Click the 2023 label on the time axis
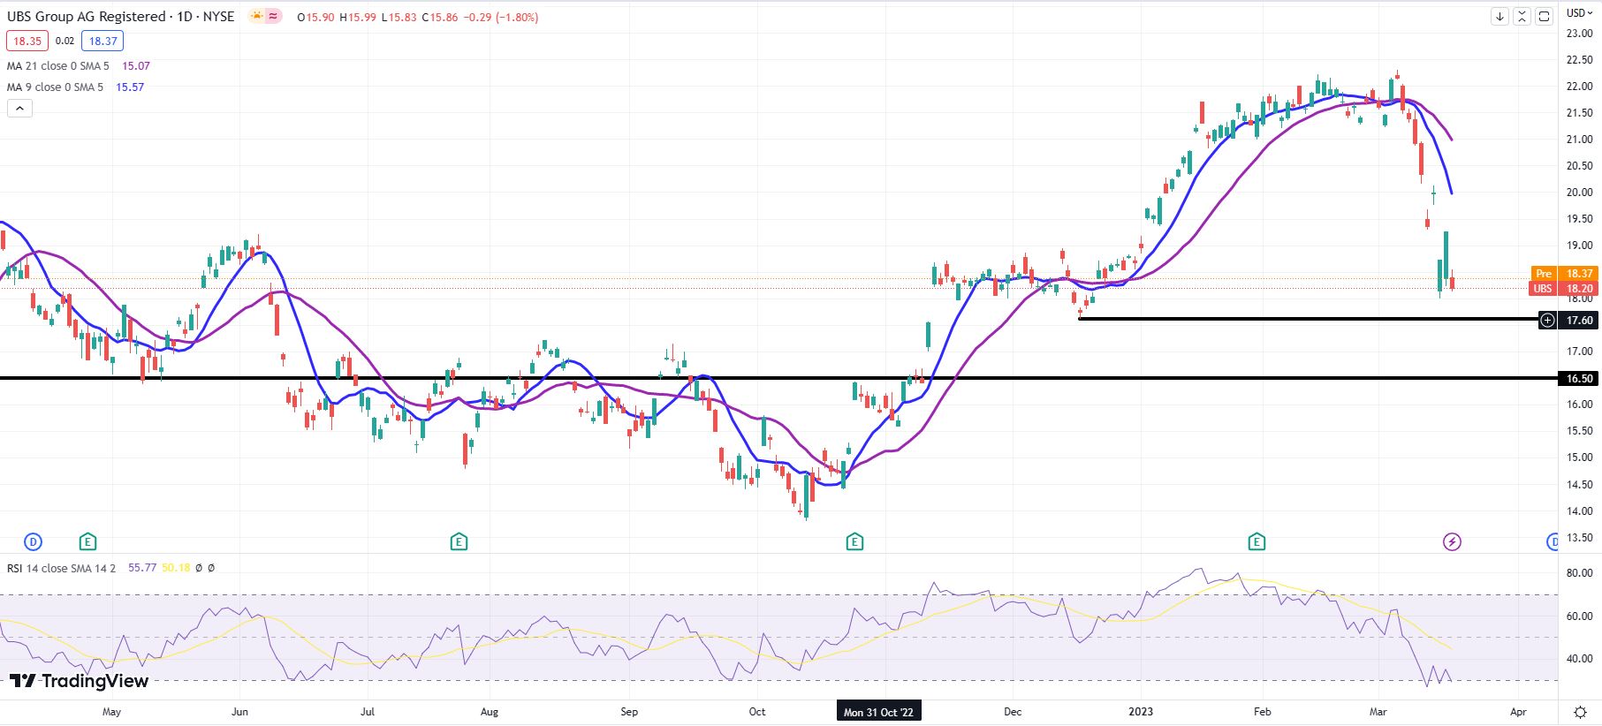The height and width of the screenshot is (726, 1602). (x=1141, y=712)
